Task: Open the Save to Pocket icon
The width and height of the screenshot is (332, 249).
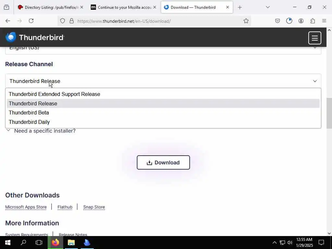Action: pyautogui.click(x=278, y=21)
